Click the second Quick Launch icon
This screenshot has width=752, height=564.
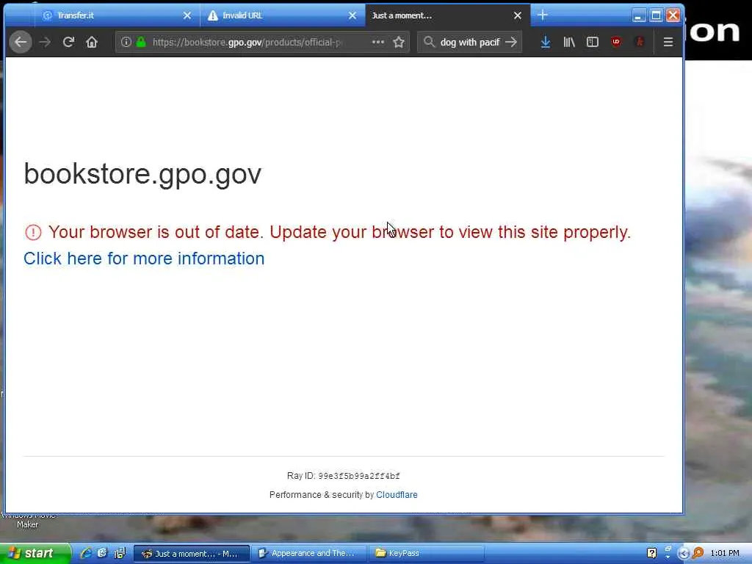tap(101, 553)
